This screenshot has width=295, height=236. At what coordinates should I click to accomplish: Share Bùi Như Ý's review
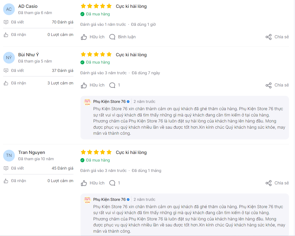[277, 85]
